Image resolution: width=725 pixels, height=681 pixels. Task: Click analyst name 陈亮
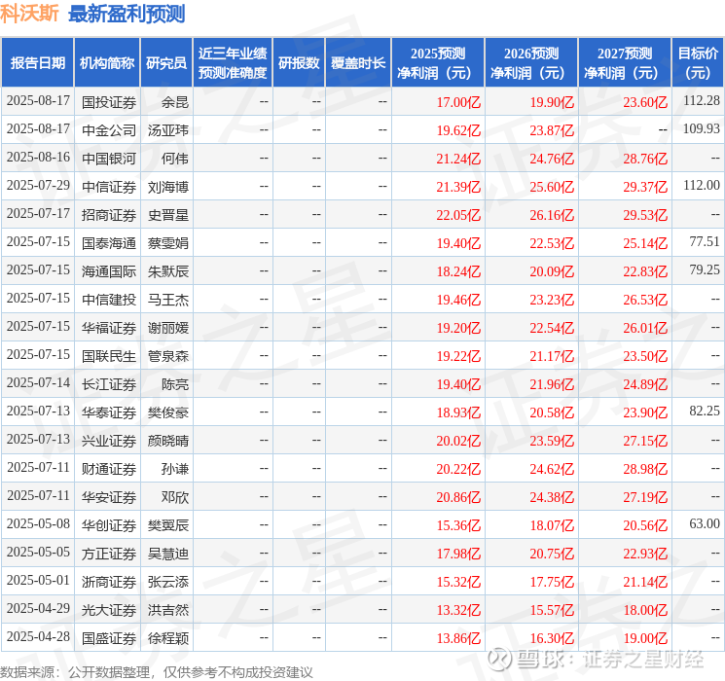(175, 383)
